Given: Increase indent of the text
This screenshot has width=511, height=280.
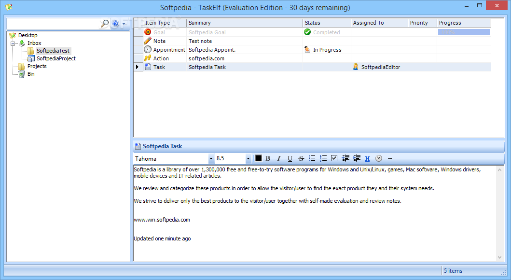Looking at the screenshot, I should [x=357, y=158].
